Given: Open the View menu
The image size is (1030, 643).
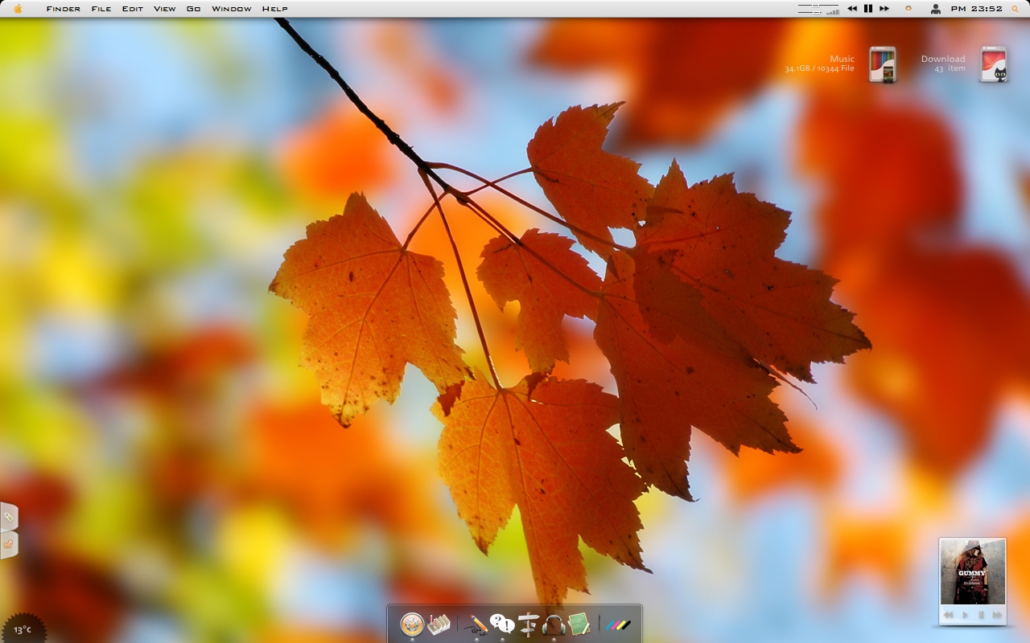Looking at the screenshot, I should point(165,9).
